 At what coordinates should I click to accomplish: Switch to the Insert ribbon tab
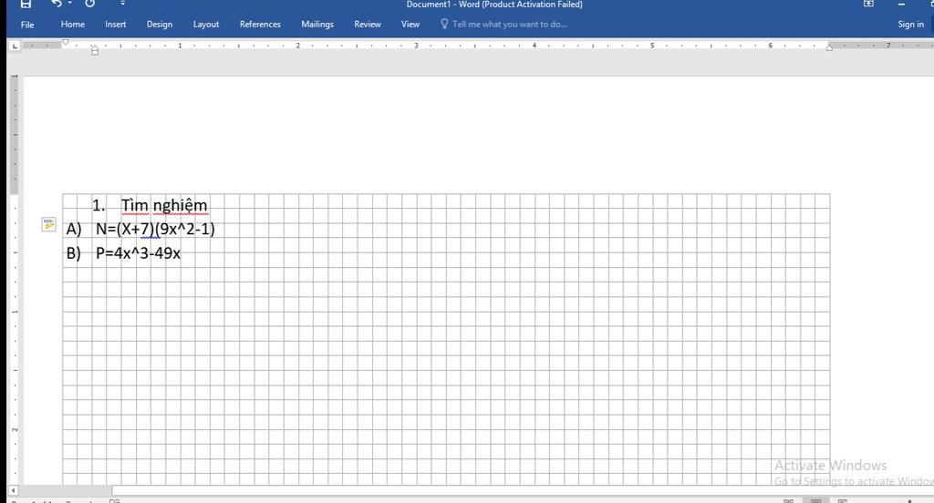(x=116, y=25)
